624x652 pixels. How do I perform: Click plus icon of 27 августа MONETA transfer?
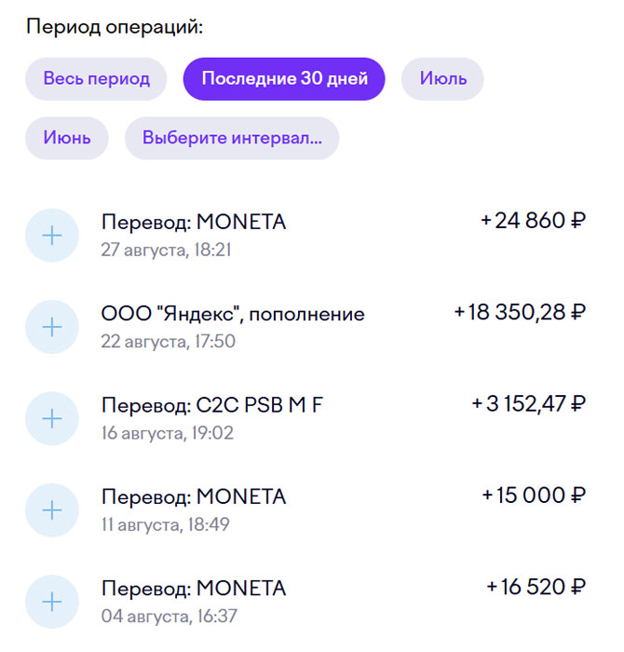click(x=52, y=236)
